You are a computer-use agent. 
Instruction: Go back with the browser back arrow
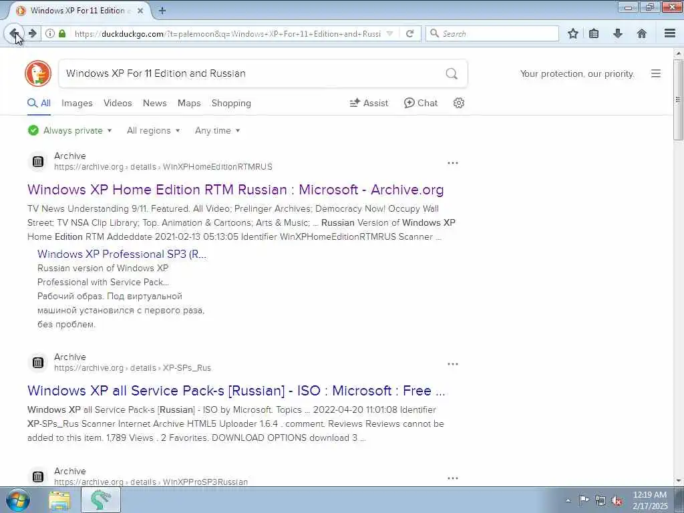click(15, 33)
